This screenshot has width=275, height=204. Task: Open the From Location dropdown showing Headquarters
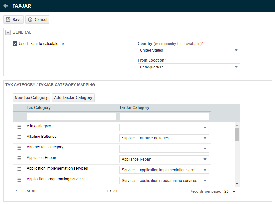point(189,67)
